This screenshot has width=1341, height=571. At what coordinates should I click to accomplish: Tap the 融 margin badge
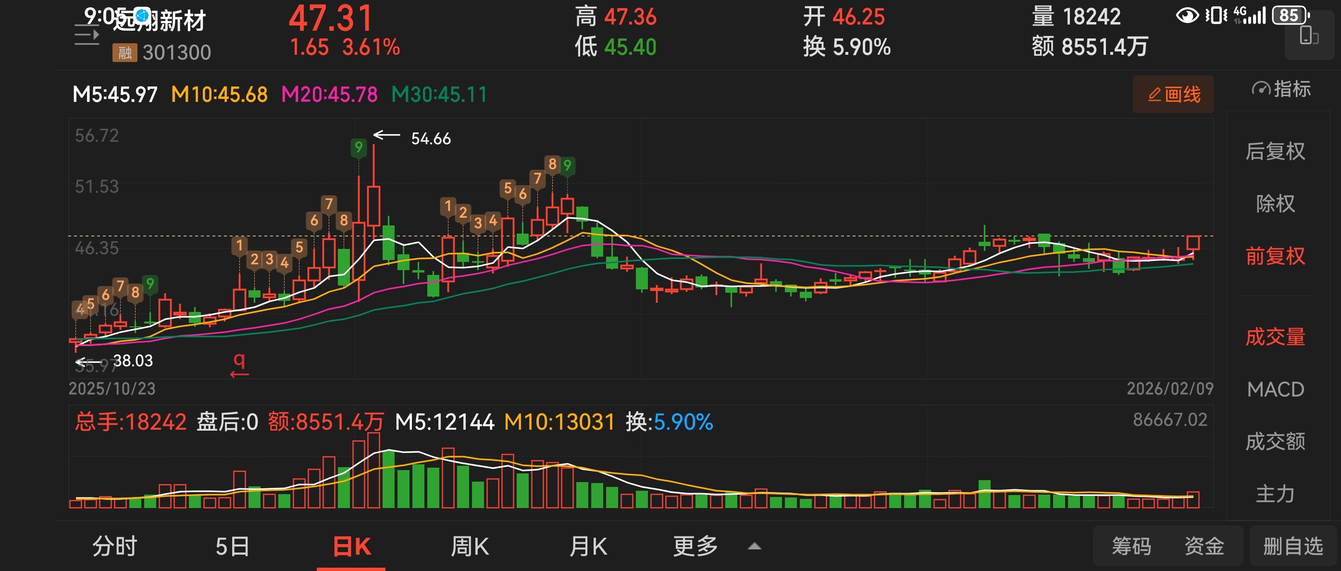tap(124, 52)
